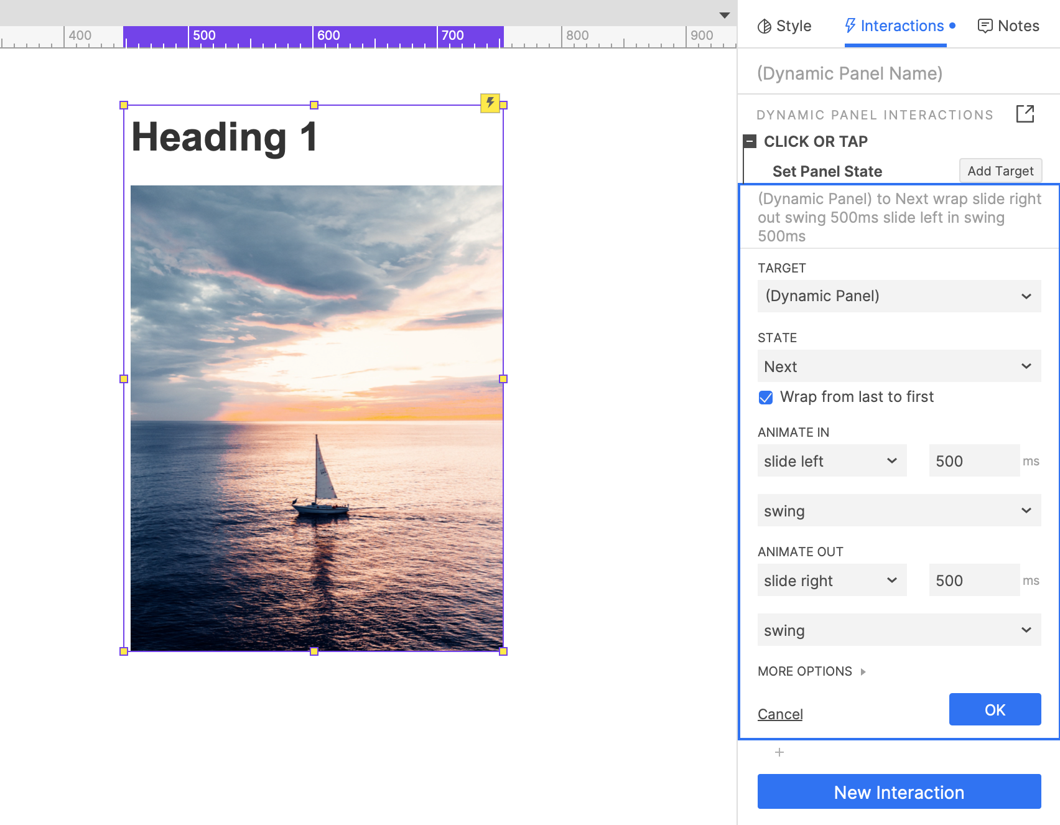Screen dimensions: 1060x825
Task: Open the Notes tab
Action: point(1008,26)
